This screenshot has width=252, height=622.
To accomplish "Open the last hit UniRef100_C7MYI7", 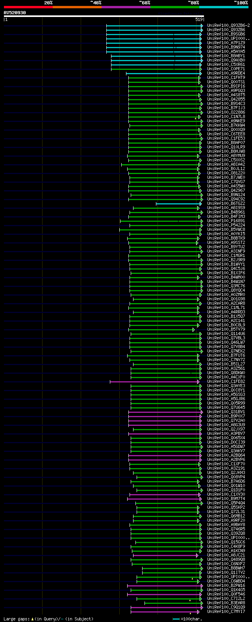I will [x=226, y=611].
